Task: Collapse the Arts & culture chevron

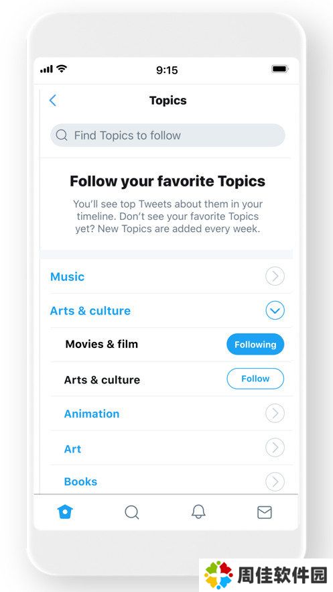Action: [275, 310]
